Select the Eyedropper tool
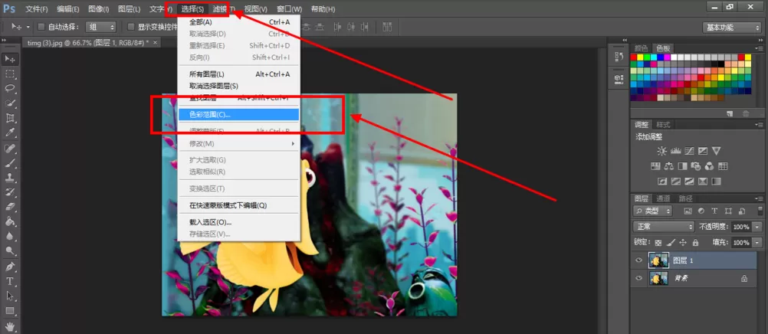768x334 pixels. [10, 133]
